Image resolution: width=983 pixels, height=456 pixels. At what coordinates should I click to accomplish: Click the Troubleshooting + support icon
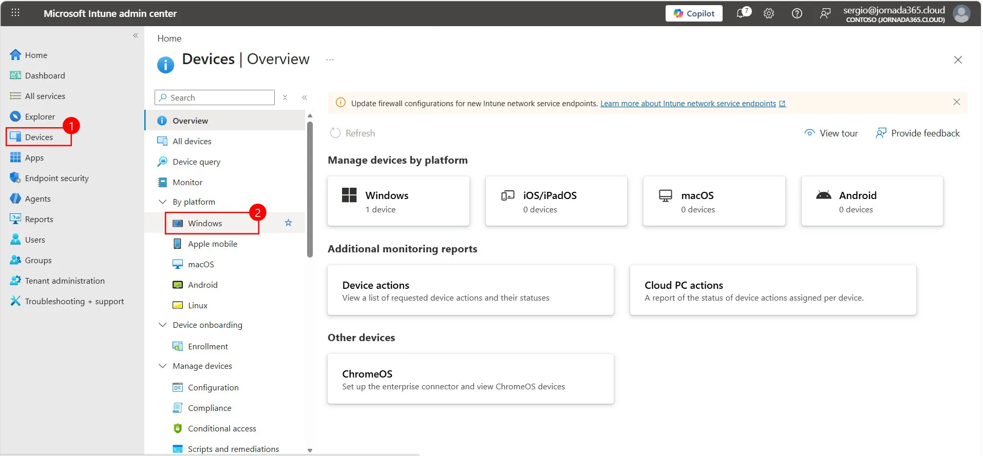(15, 301)
